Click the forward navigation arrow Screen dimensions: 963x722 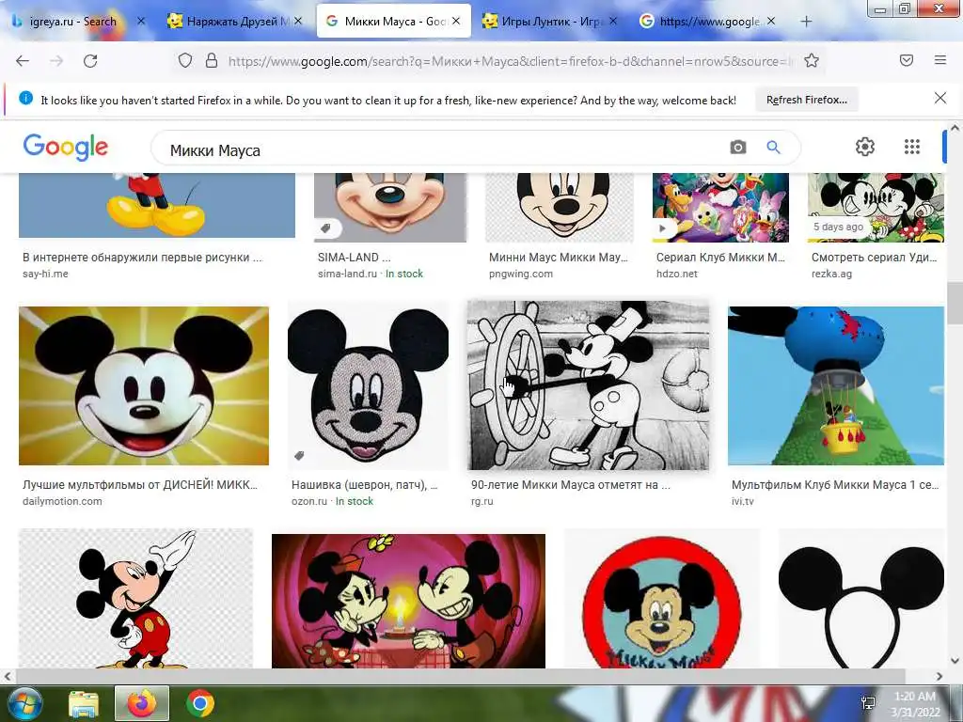(56, 60)
